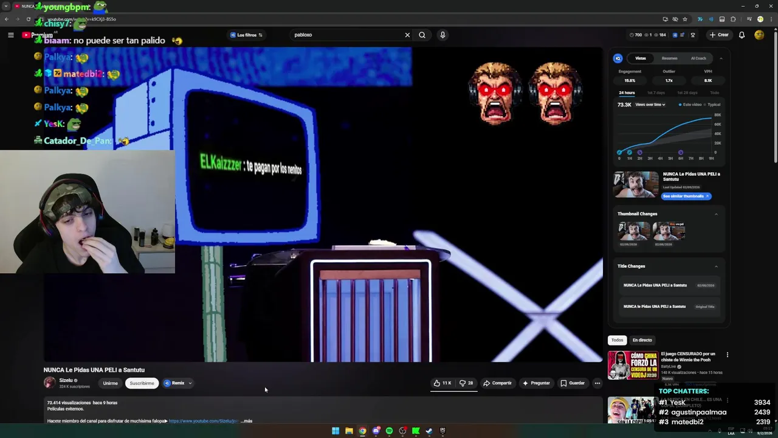
Task: Open File Explorer from the taskbar
Action: pos(349,431)
